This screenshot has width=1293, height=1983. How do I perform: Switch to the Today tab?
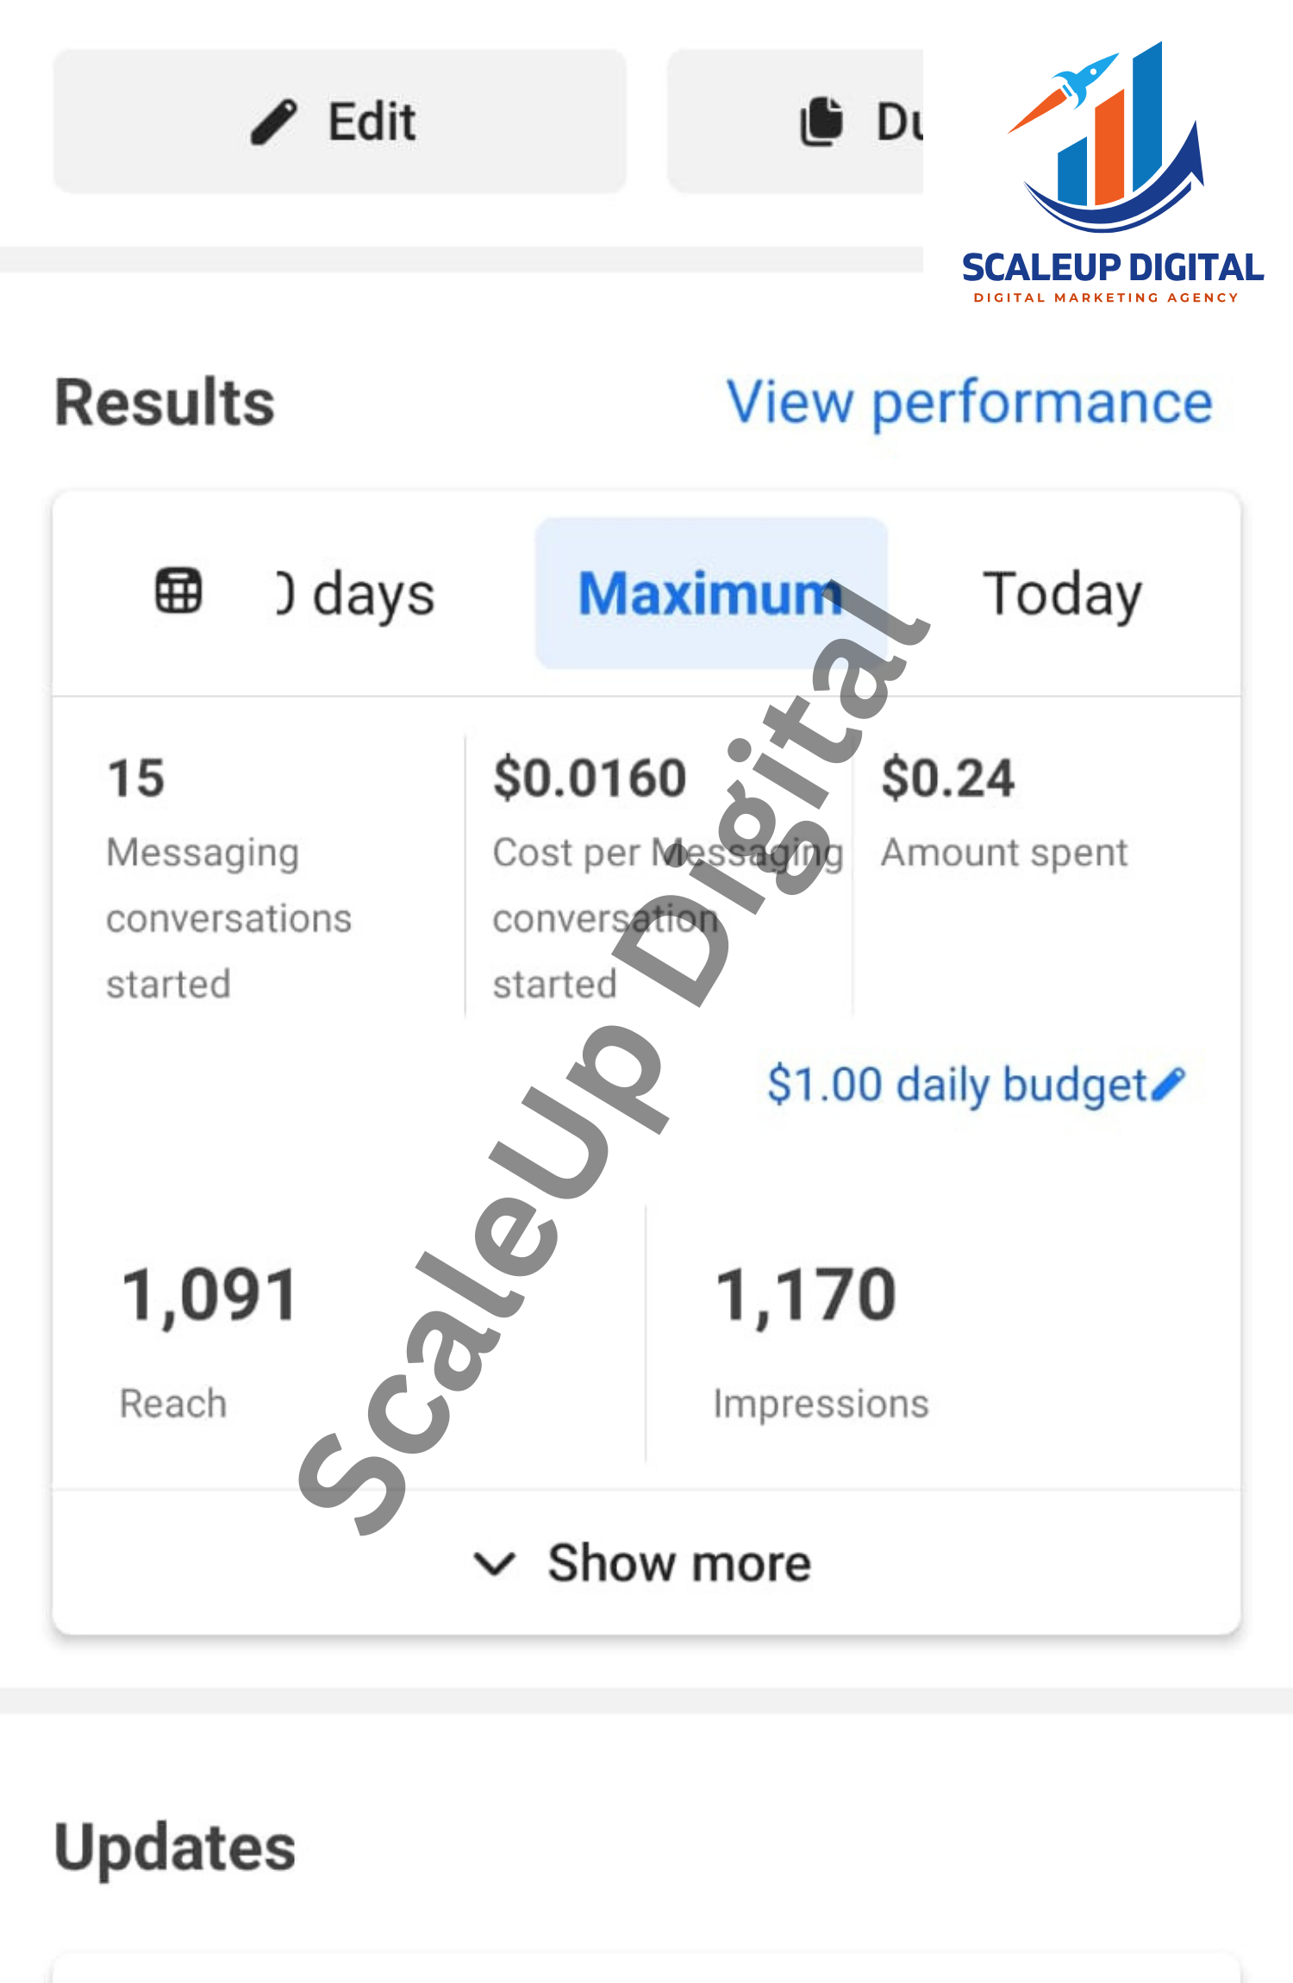1062,593
